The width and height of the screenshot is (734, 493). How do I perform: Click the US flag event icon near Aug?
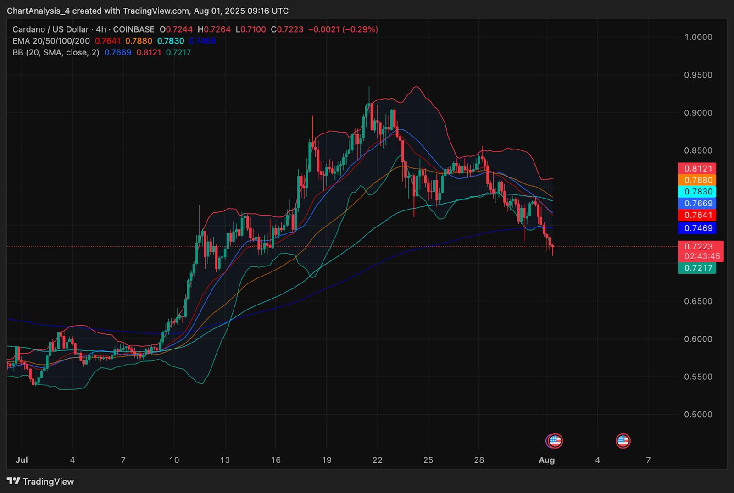[x=555, y=441]
